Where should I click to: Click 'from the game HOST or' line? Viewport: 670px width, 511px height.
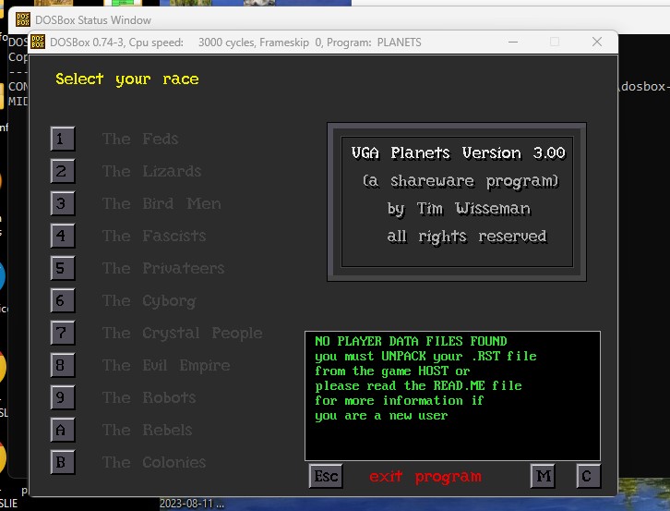point(392,371)
